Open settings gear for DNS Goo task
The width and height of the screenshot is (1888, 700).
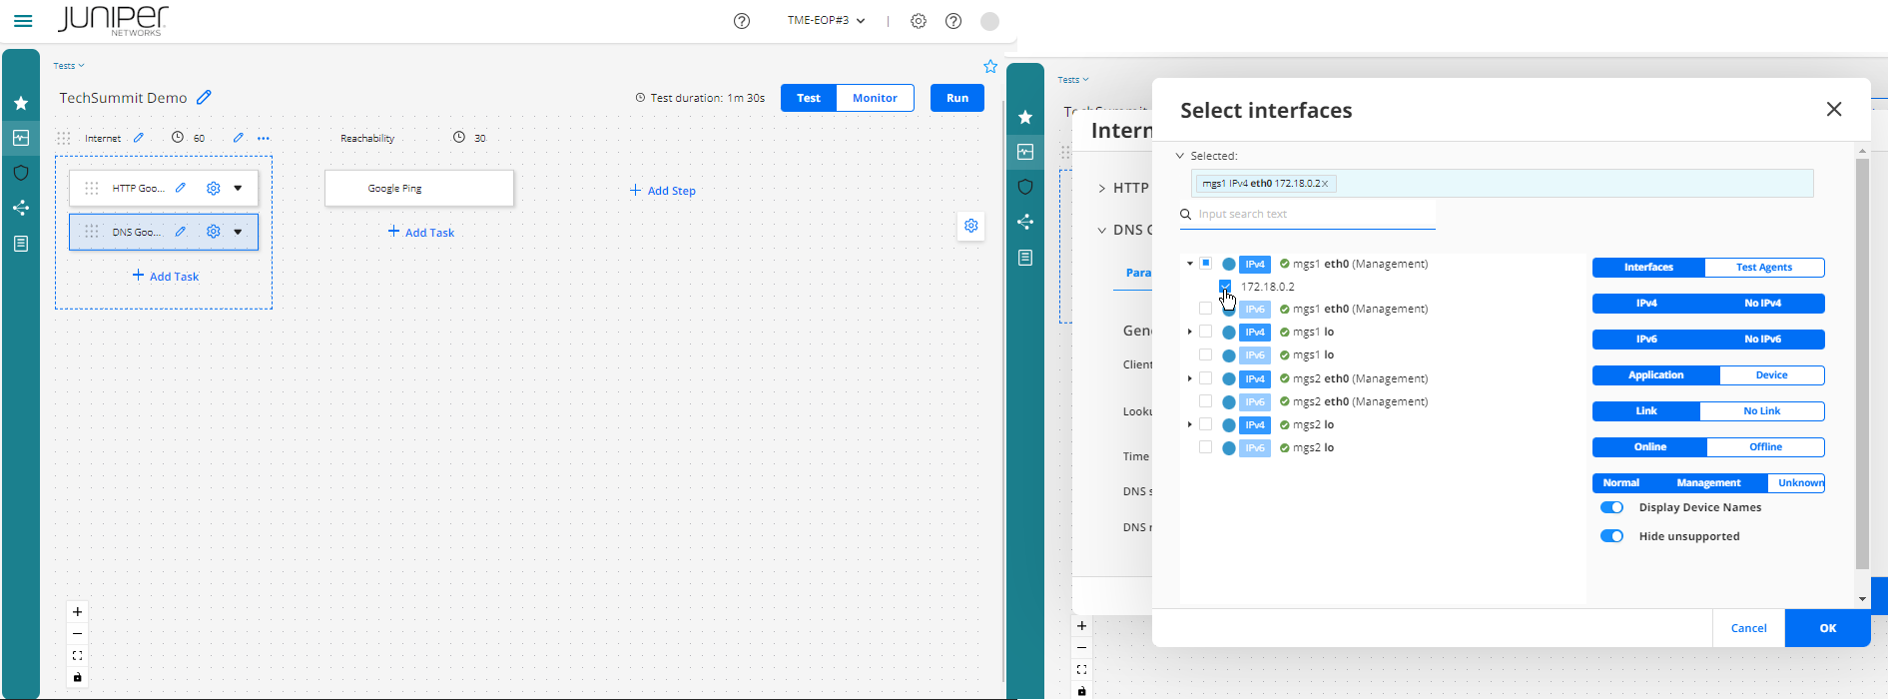[x=213, y=232]
